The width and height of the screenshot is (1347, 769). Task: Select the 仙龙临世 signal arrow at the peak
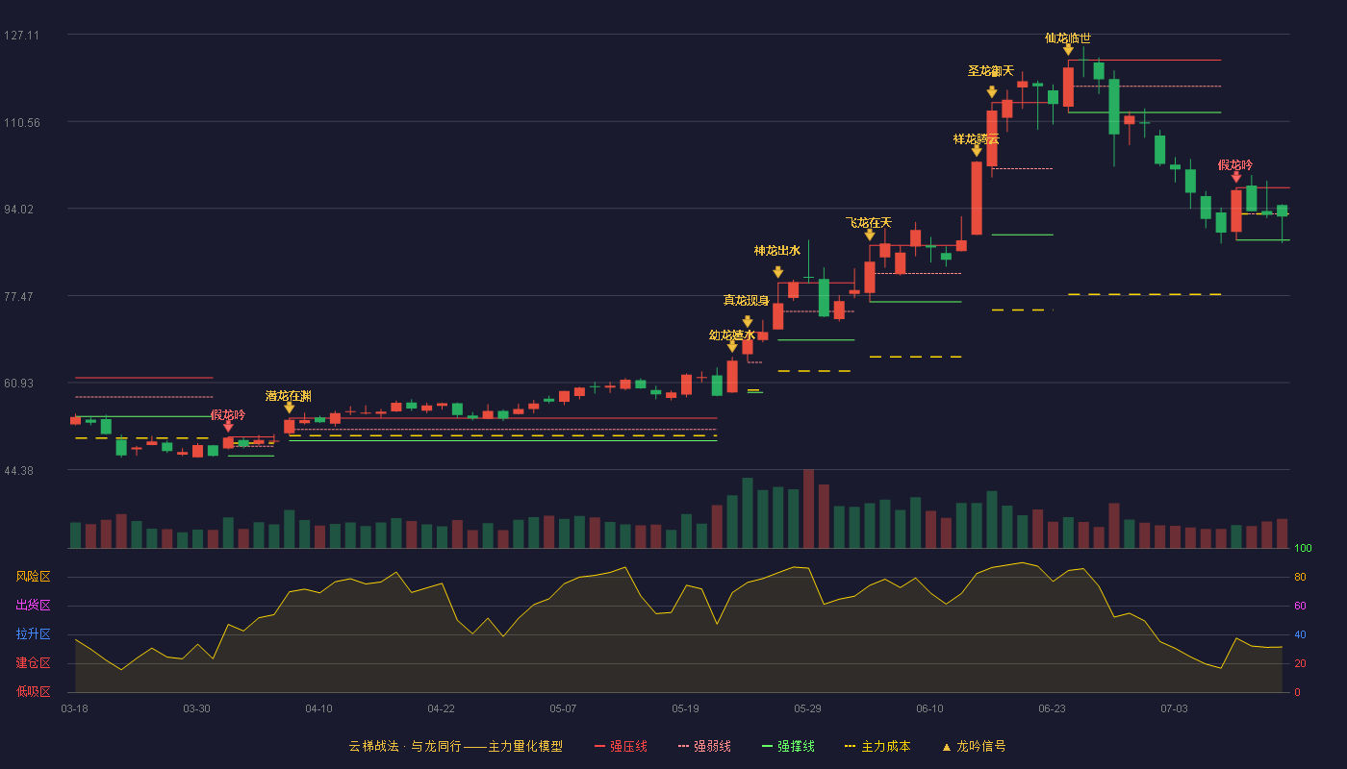coord(1068,49)
